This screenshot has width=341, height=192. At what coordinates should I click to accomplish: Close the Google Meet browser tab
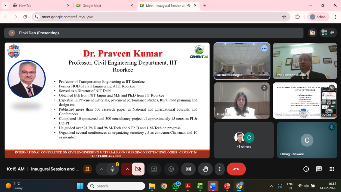(x=132, y=5)
